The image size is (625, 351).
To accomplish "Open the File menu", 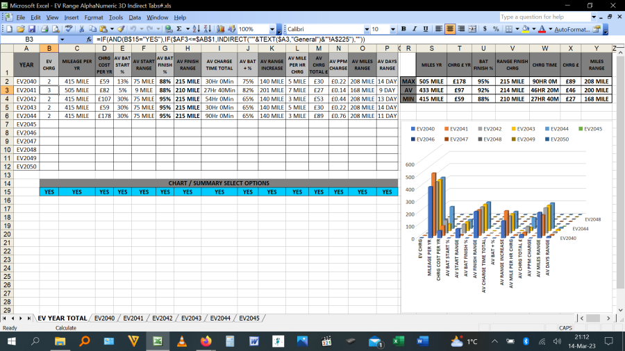I will pyautogui.click(x=21, y=17).
